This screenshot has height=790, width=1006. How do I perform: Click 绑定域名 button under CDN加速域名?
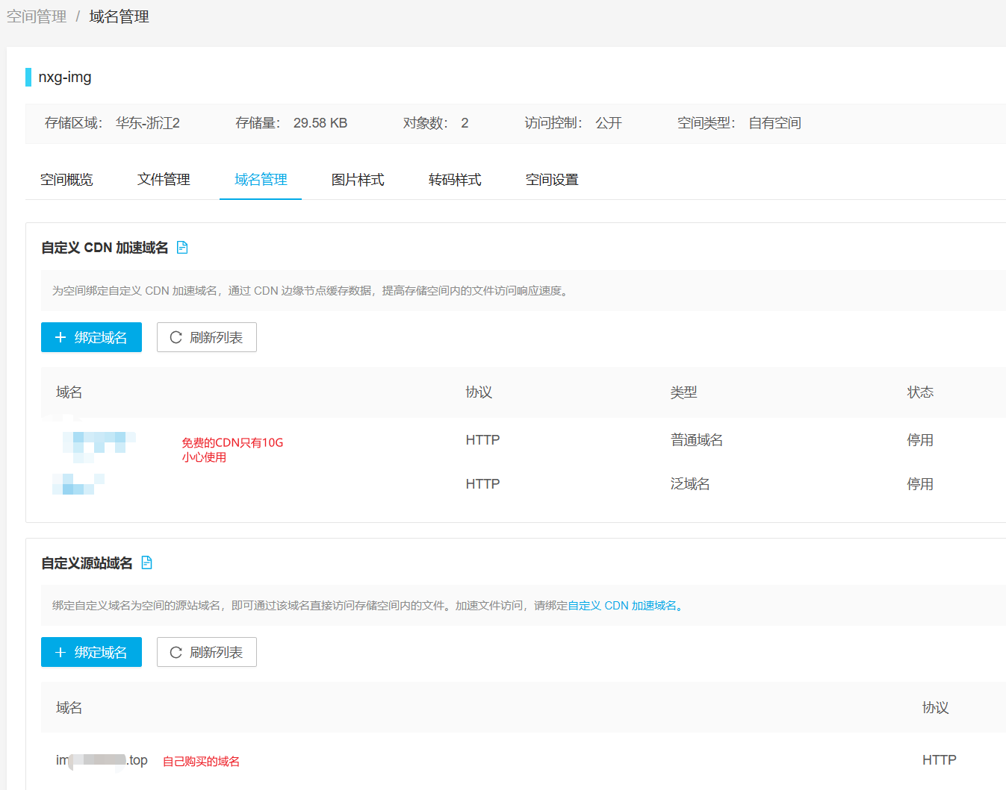(91, 337)
